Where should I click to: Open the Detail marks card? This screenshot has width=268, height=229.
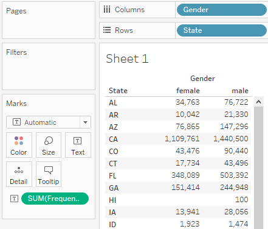pos(19,174)
